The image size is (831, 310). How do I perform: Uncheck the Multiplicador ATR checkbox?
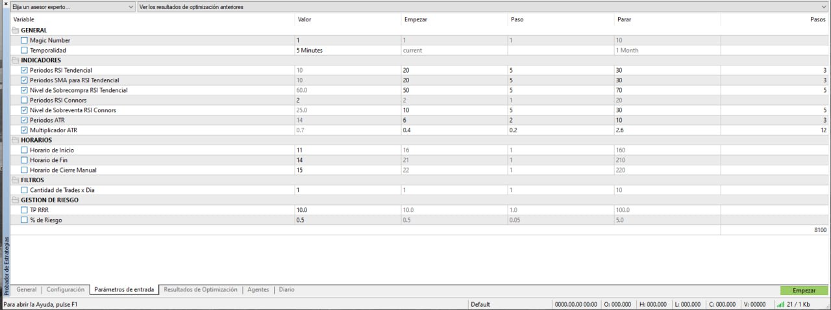[24, 130]
